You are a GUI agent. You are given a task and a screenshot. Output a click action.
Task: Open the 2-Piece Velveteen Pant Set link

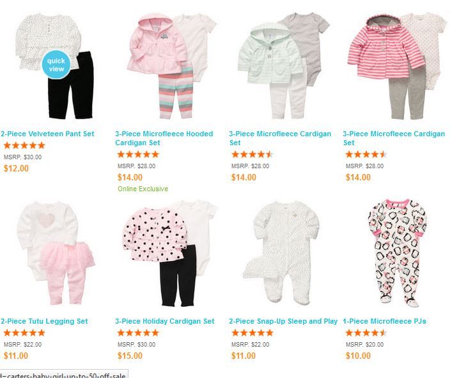coord(47,134)
